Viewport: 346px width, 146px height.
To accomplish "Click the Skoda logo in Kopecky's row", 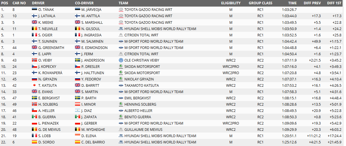I will (121, 66).
